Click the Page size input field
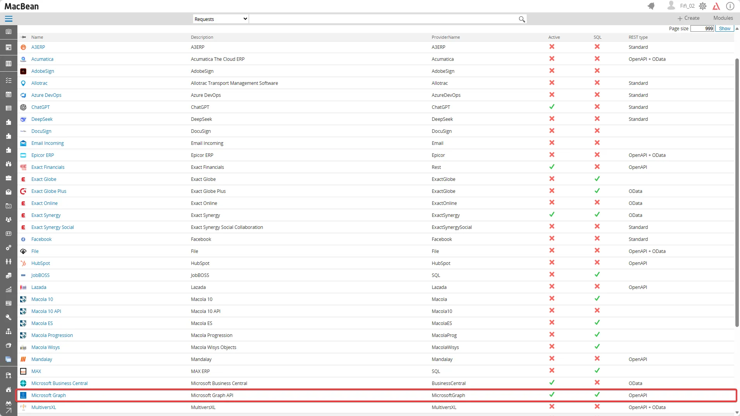The height and width of the screenshot is (416, 740). [x=702, y=29]
